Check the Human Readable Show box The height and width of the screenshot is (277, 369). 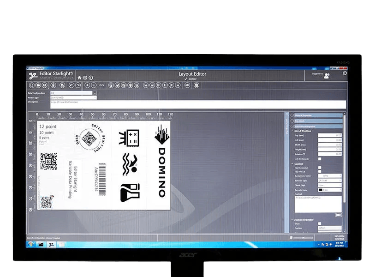pyautogui.click(x=320, y=223)
